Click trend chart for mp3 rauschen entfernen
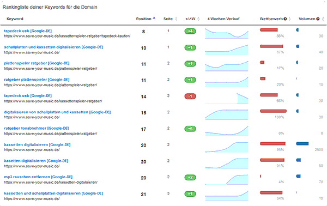The width and height of the screenshot is (327, 206). pyautogui.click(x=227, y=179)
